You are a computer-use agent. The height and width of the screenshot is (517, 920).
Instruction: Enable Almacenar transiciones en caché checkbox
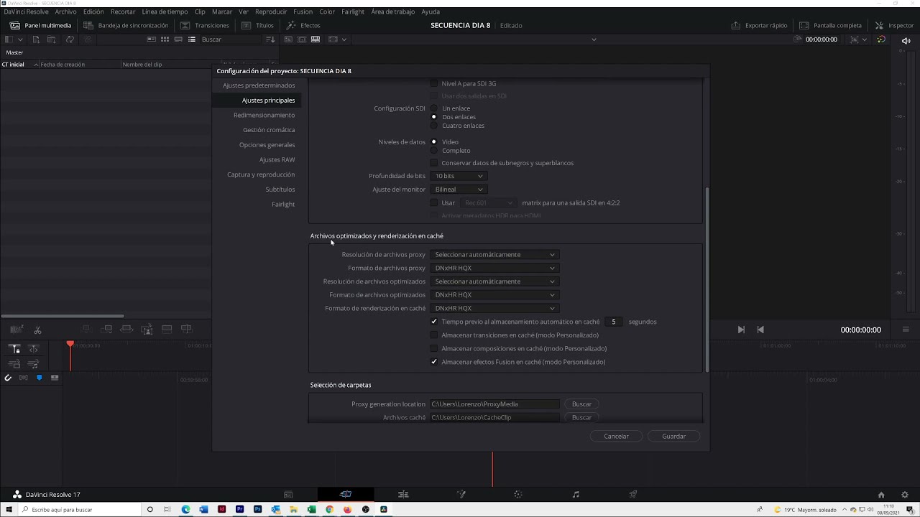[x=434, y=335]
